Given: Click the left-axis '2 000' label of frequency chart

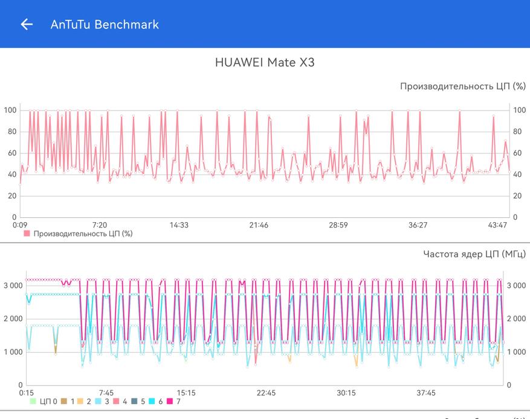Looking at the screenshot, I should [x=13, y=318].
